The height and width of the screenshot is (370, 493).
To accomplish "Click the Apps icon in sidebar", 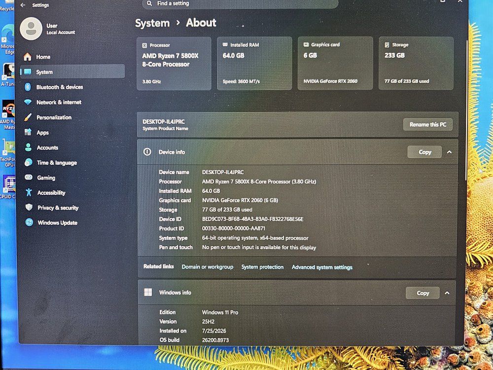I will pyautogui.click(x=28, y=132).
